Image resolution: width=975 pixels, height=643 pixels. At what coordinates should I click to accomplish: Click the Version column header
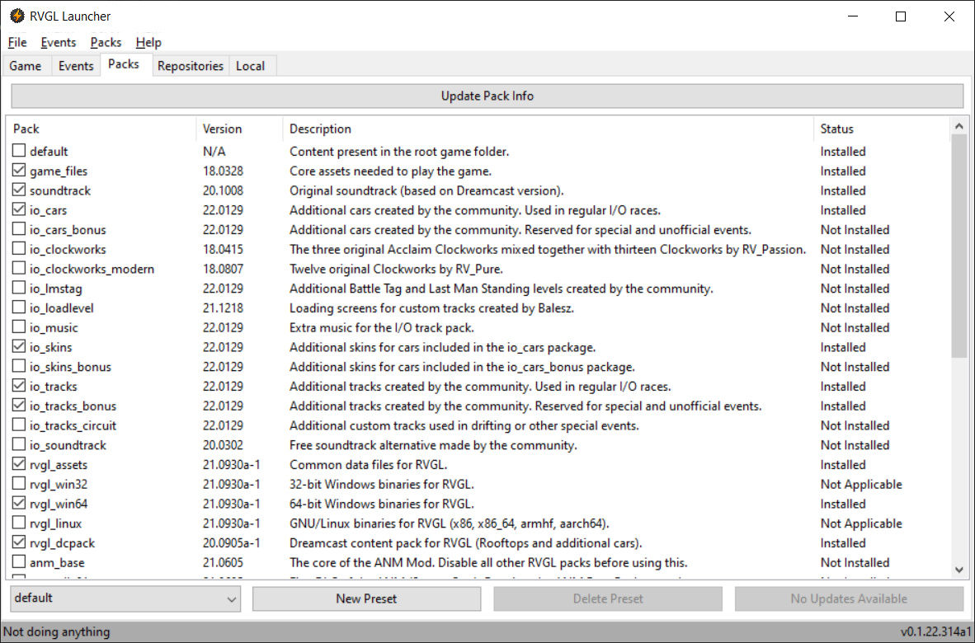pos(239,129)
